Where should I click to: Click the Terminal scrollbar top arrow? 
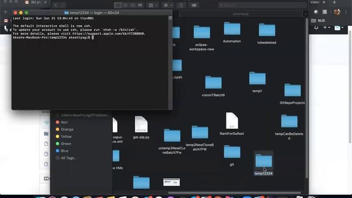tap(170, 18)
